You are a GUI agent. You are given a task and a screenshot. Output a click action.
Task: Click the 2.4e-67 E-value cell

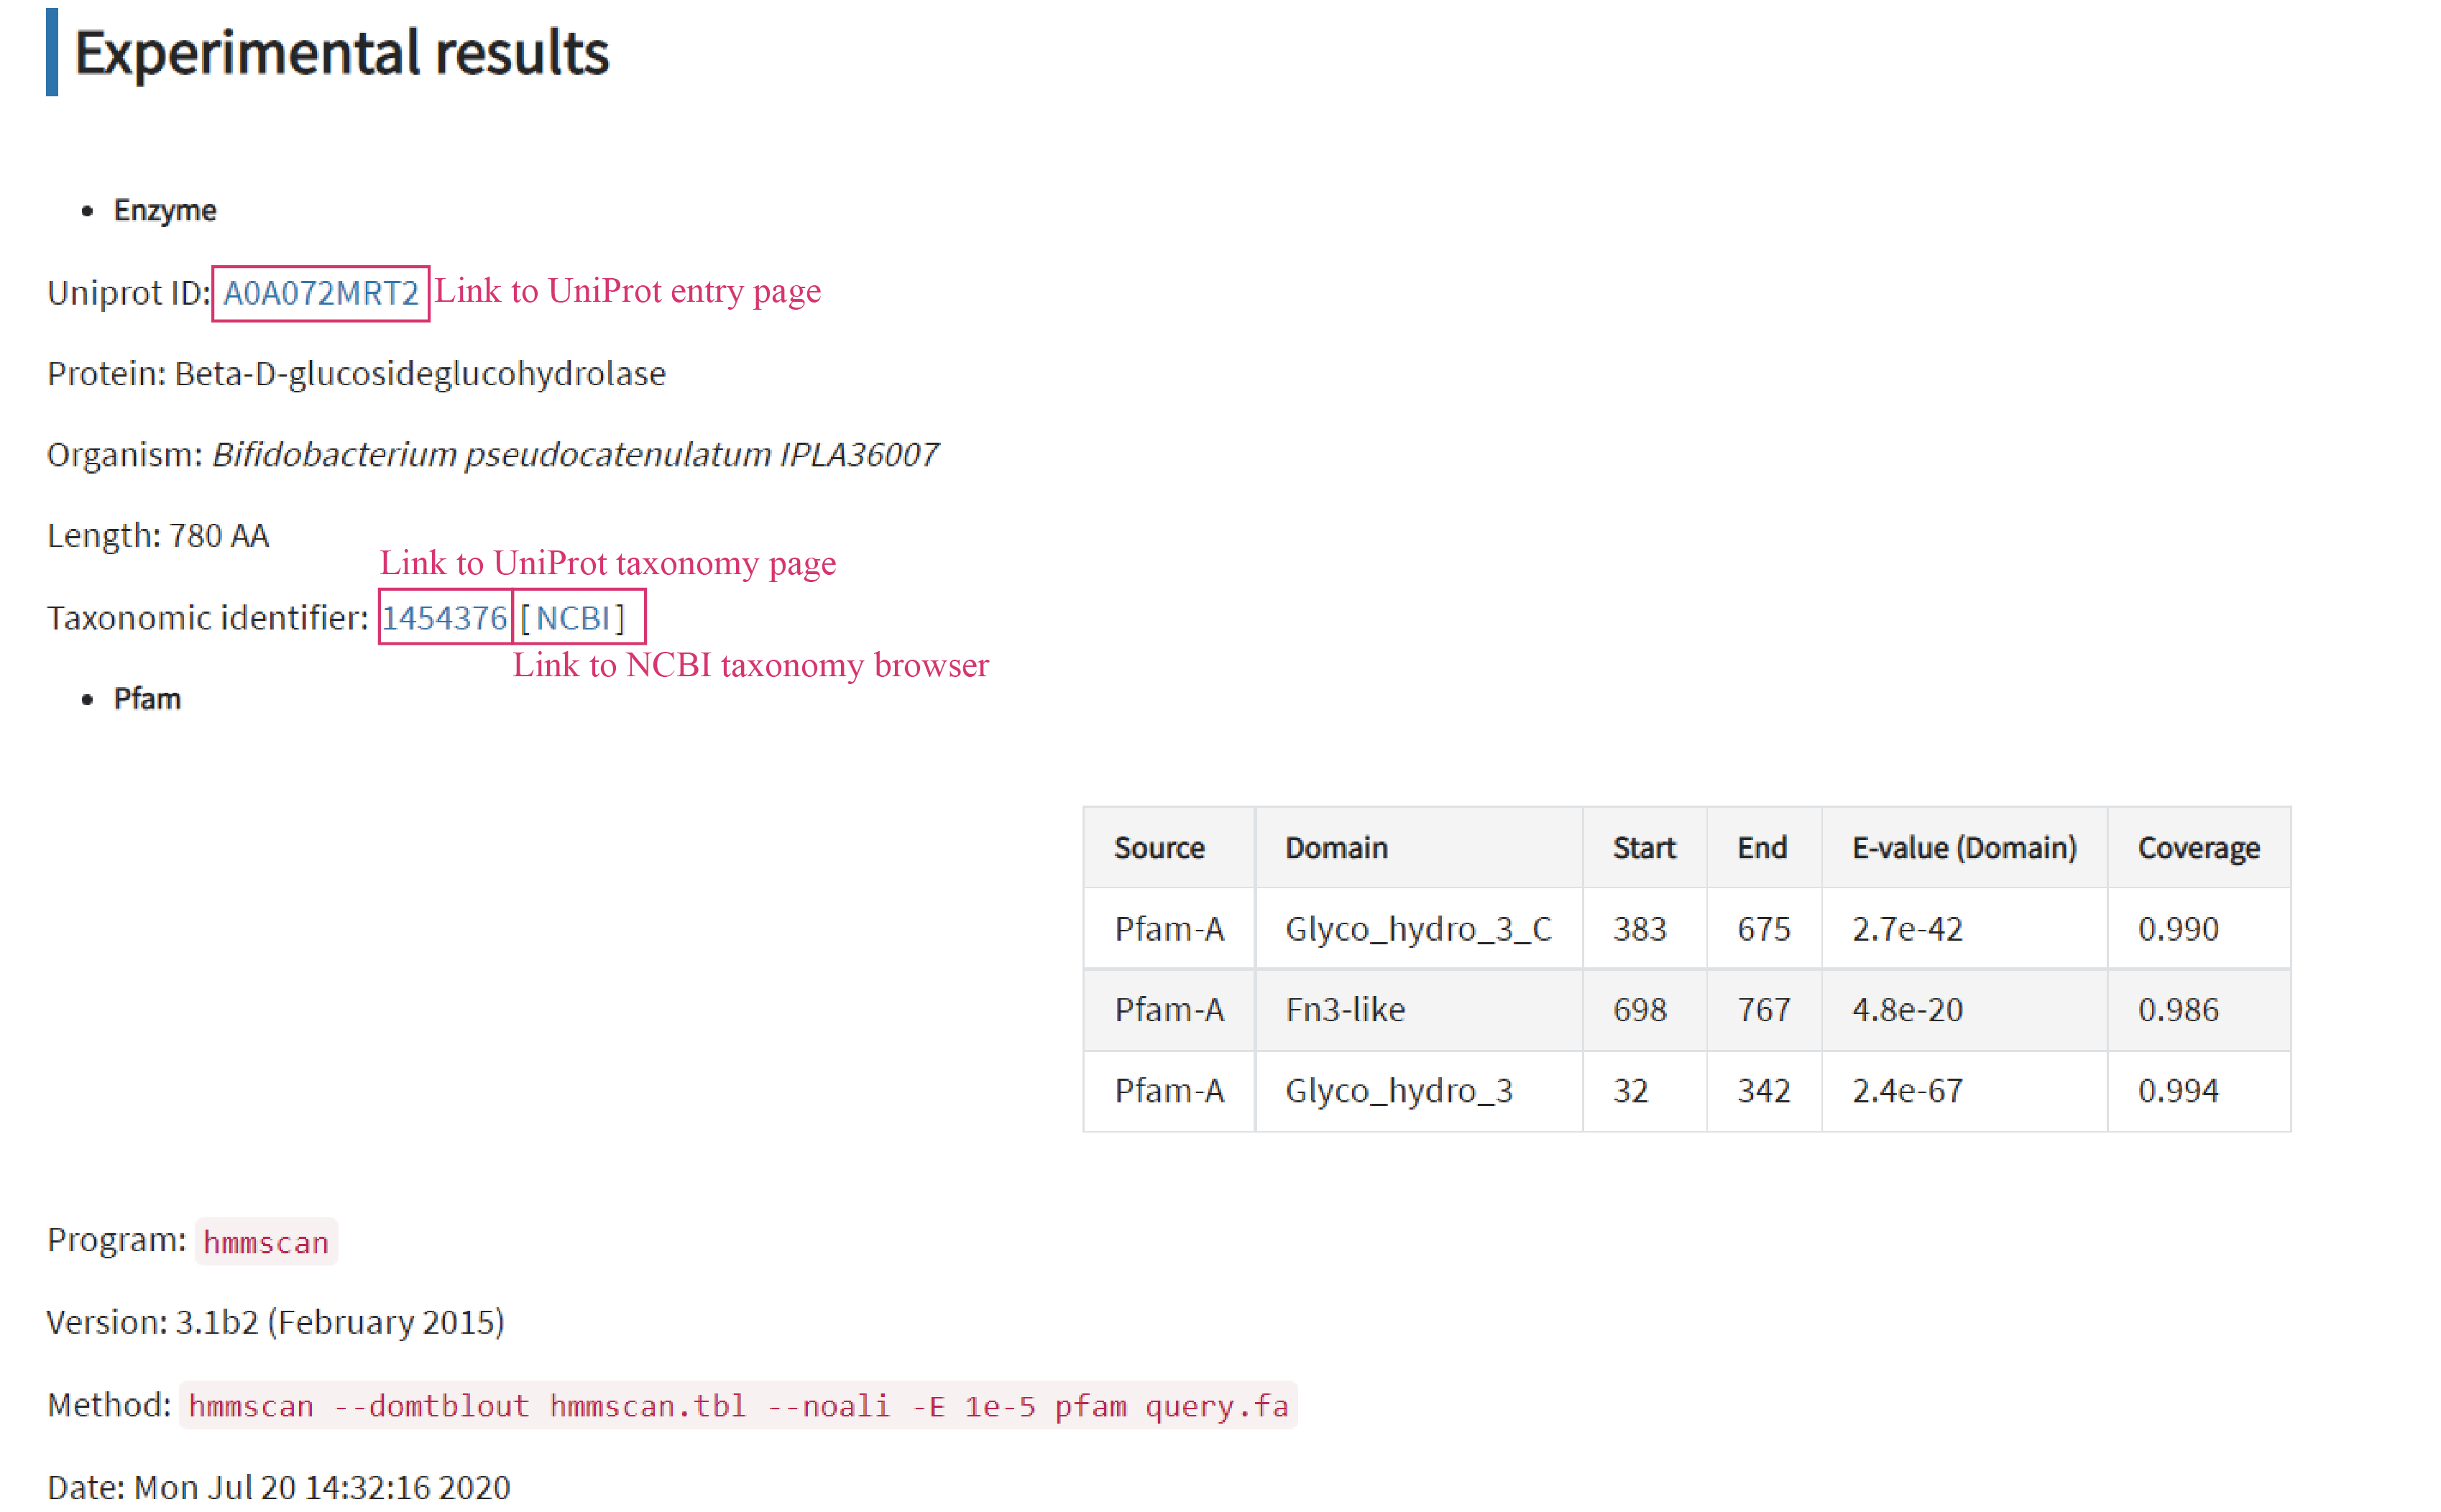[x=1906, y=1091]
